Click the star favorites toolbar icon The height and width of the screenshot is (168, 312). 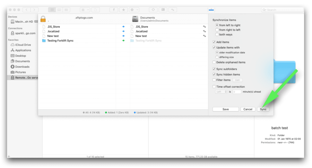(x=123, y=10)
